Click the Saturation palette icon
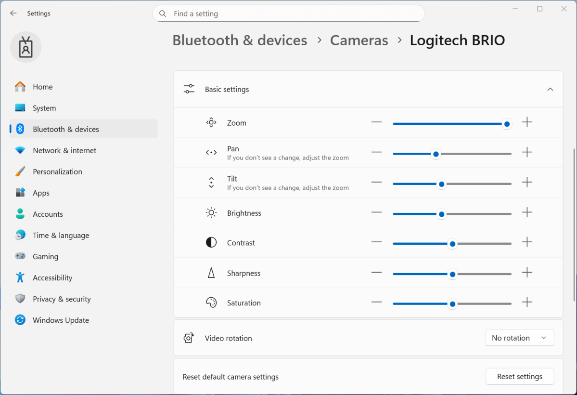The image size is (577, 395). (211, 303)
